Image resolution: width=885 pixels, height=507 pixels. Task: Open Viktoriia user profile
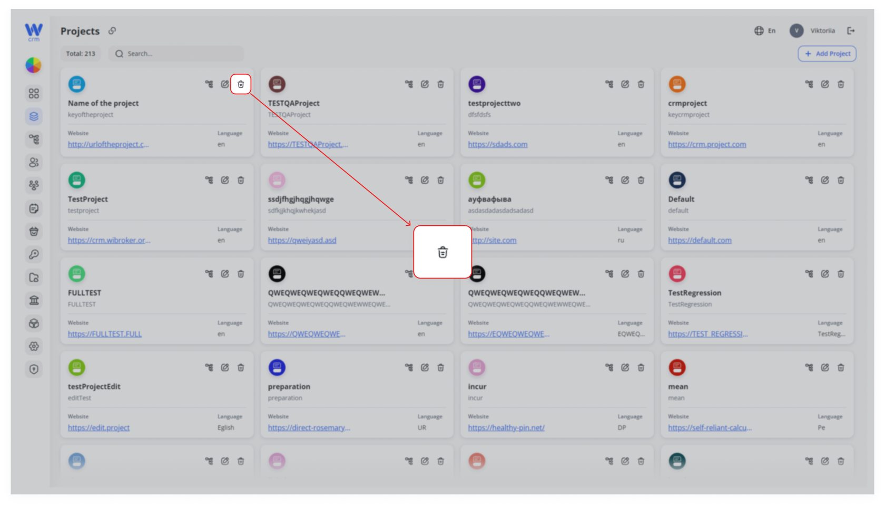[812, 31]
